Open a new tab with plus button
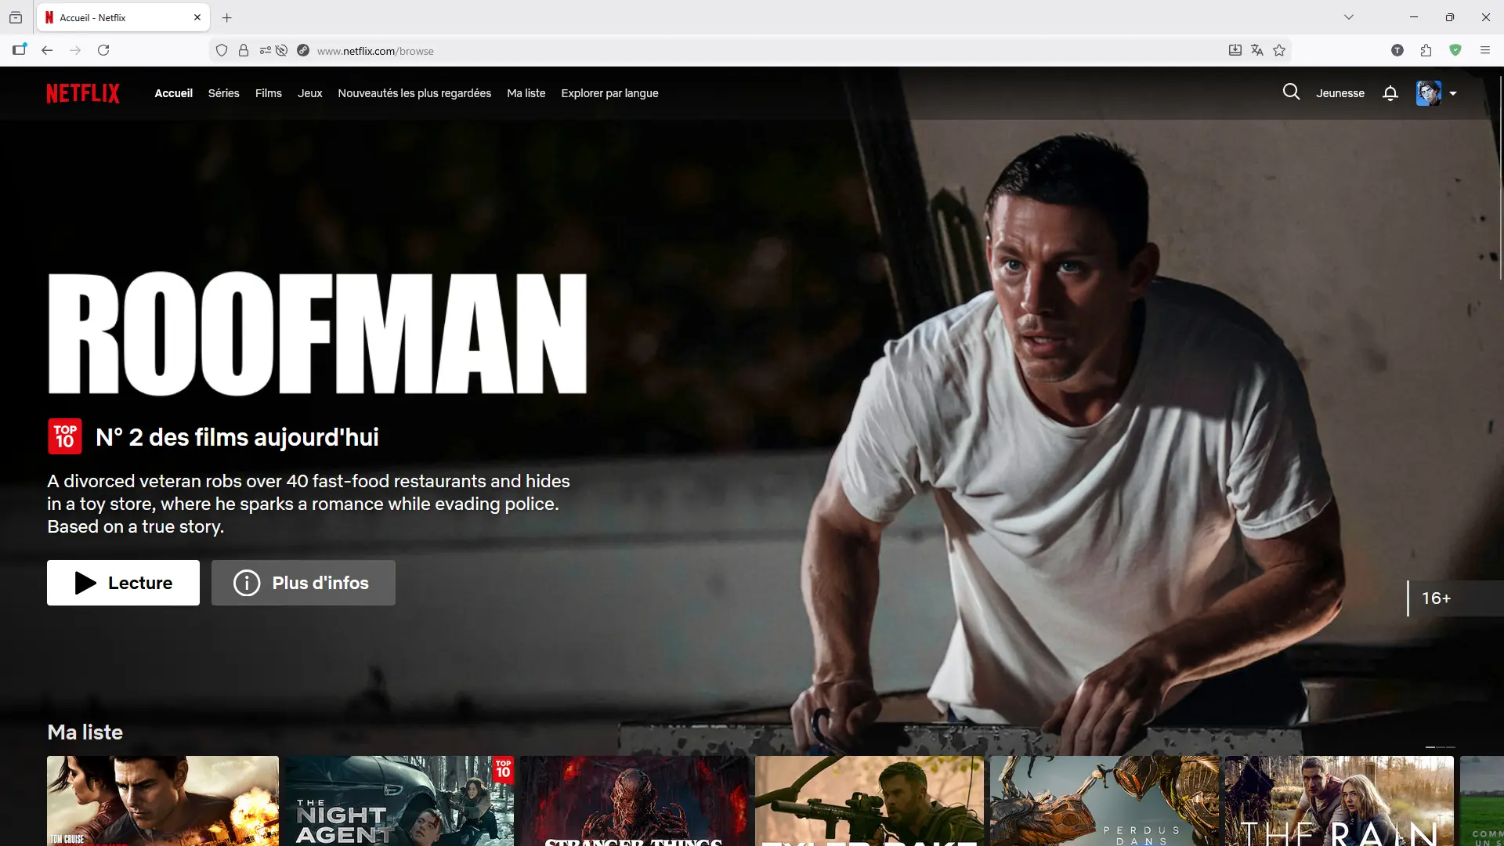Viewport: 1504px width, 846px height. pos(227,17)
